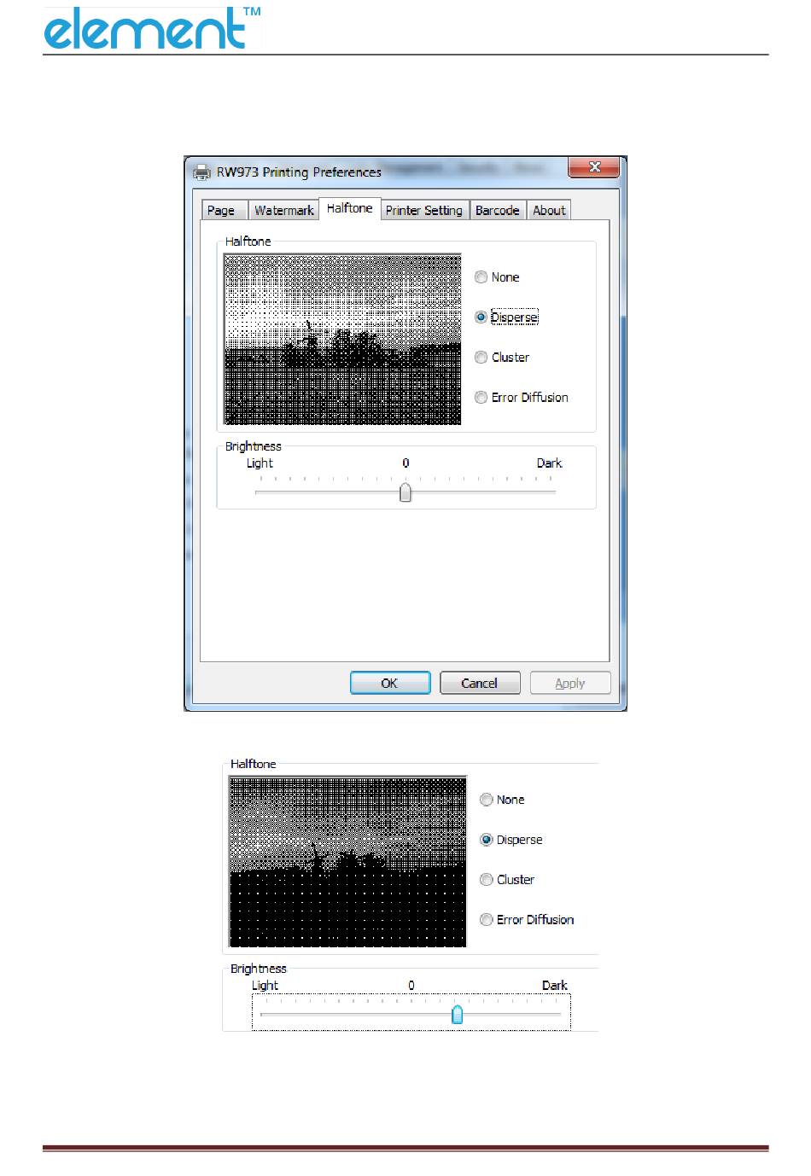The width and height of the screenshot is (811, 1176).
Task: Click the lower darker halftone preview image
Action: [x=347, y=862]
